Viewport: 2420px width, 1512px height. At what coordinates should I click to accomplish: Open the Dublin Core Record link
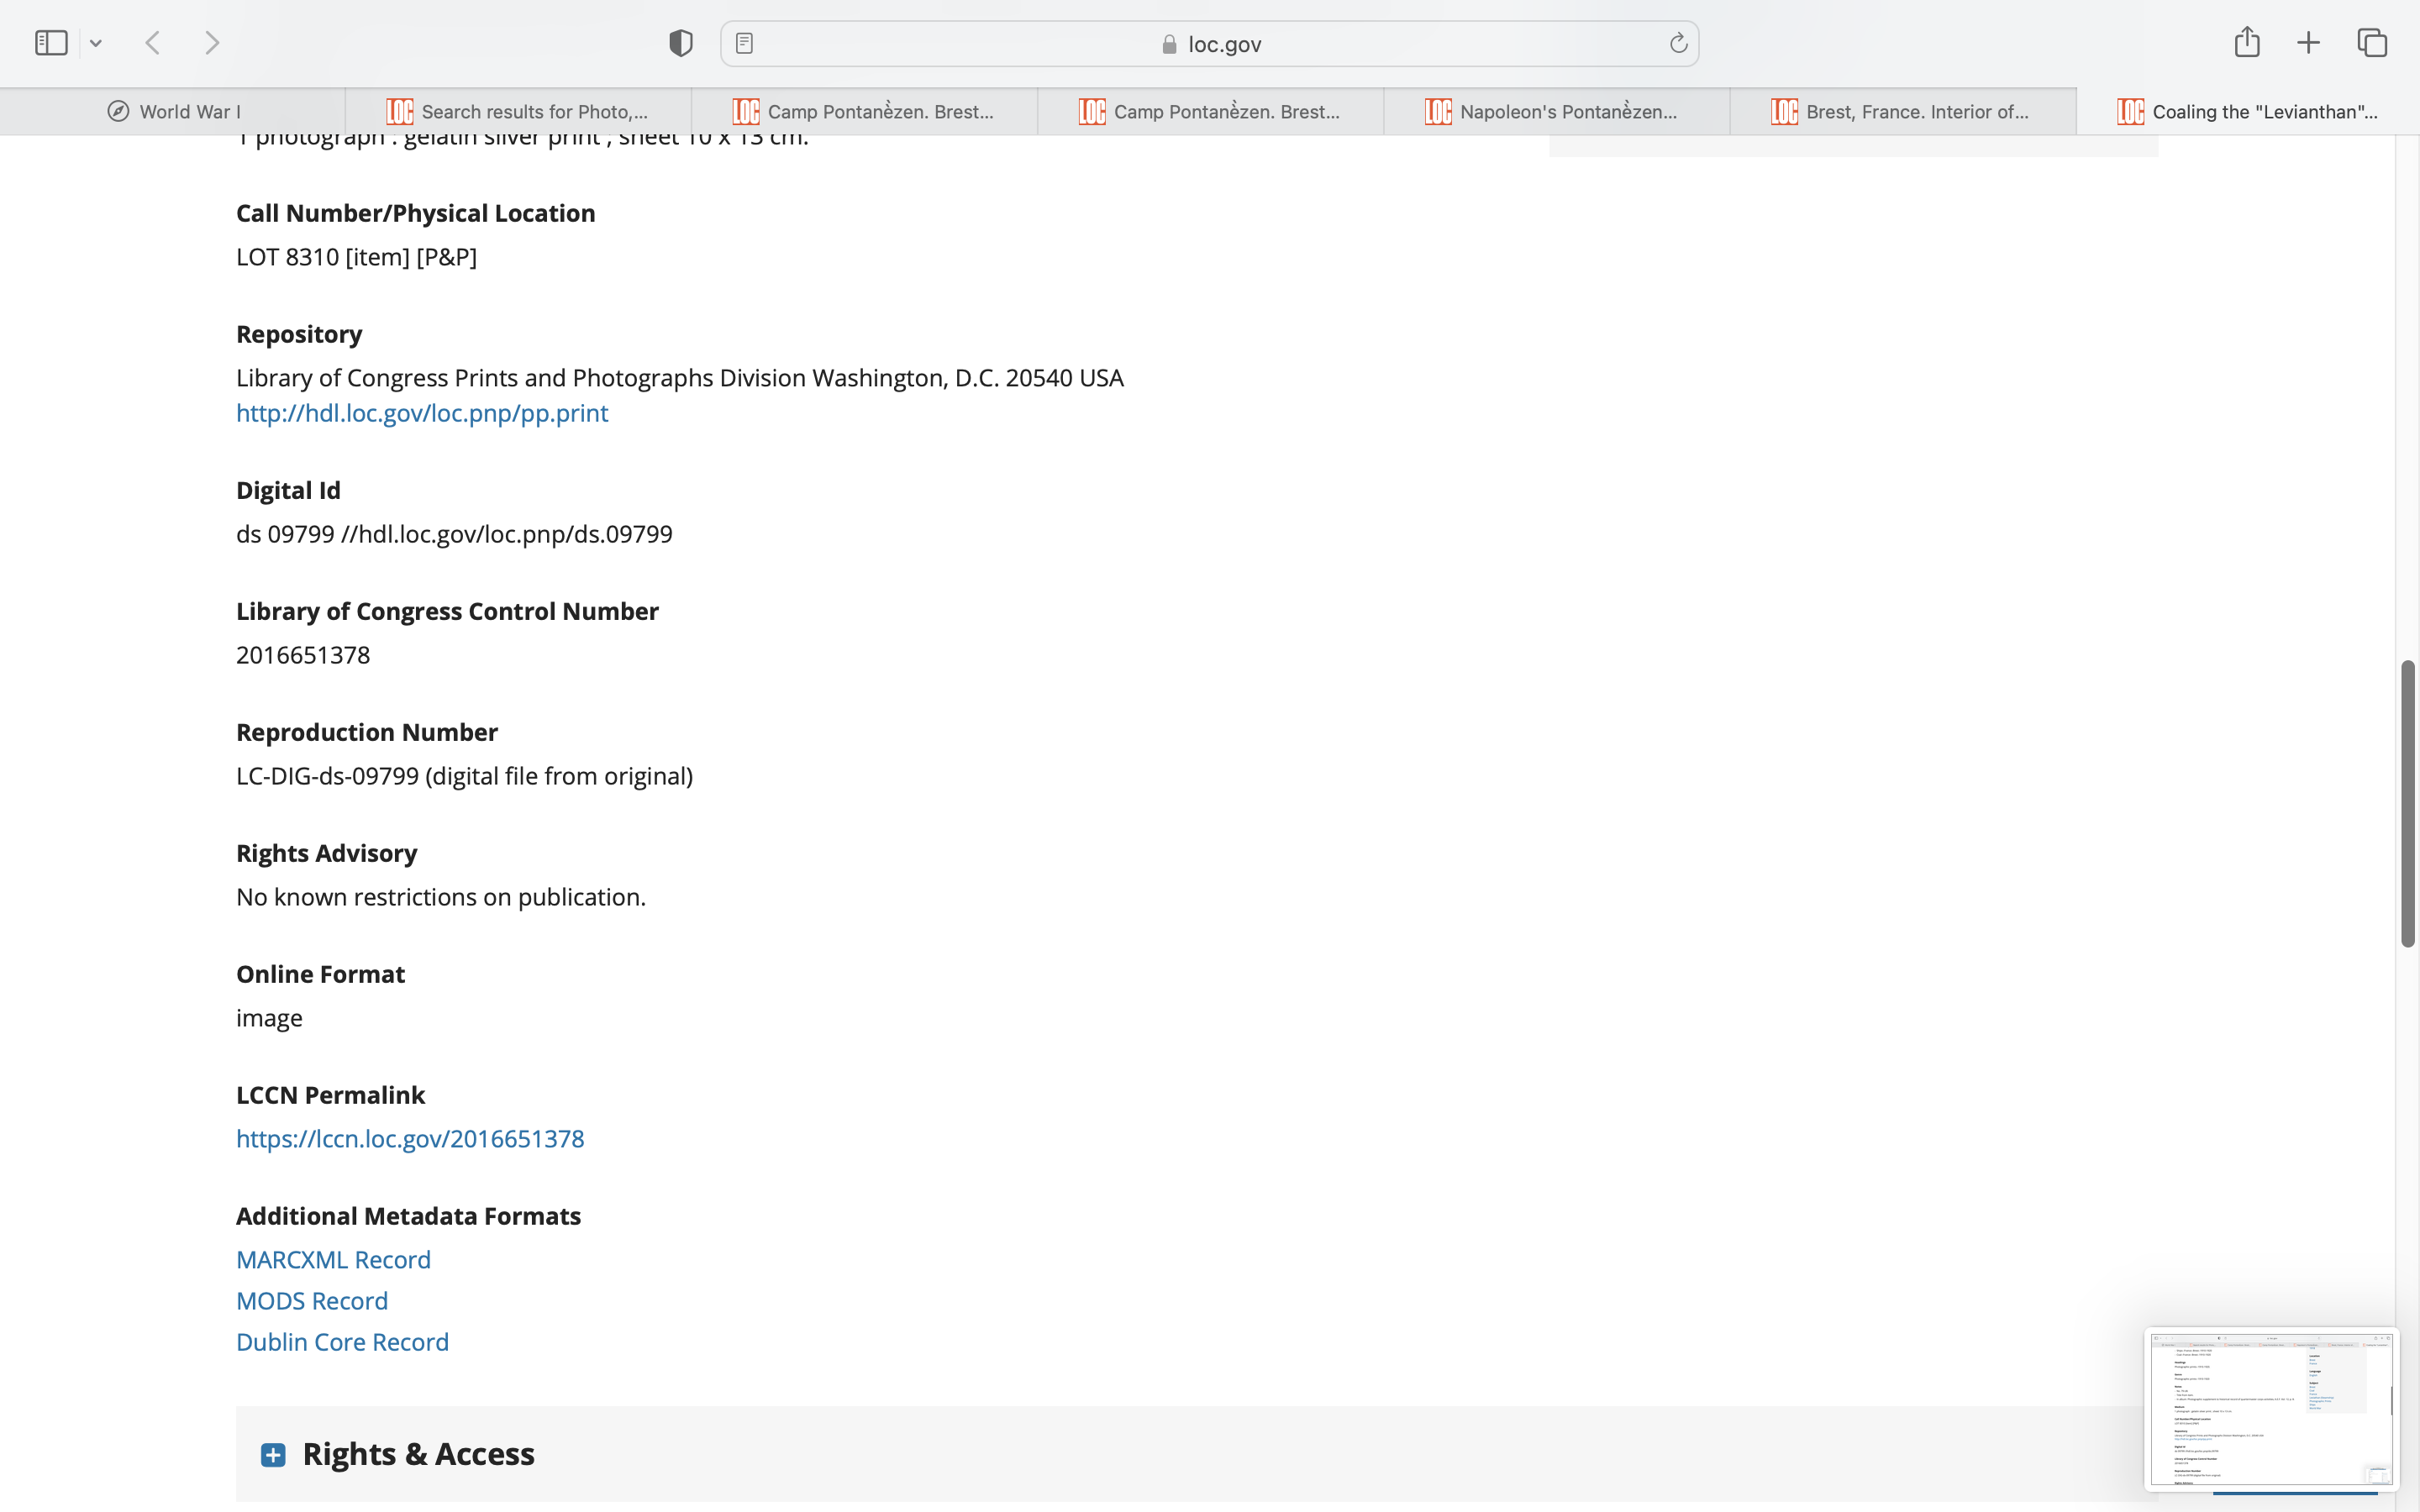(x=342, y=1342)
